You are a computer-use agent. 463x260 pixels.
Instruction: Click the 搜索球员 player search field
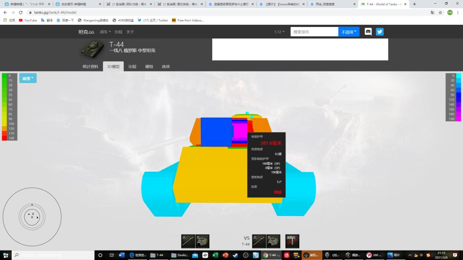(x=314, y=32)
